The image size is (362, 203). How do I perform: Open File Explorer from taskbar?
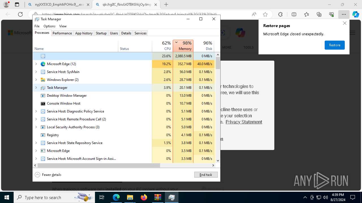(130, 197)
